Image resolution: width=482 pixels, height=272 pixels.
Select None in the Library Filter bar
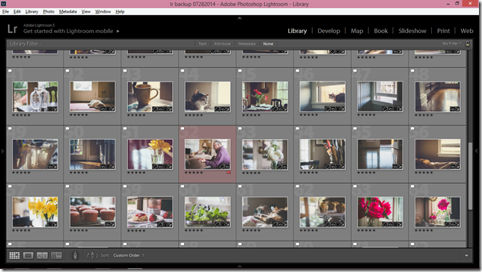(268, 43)
